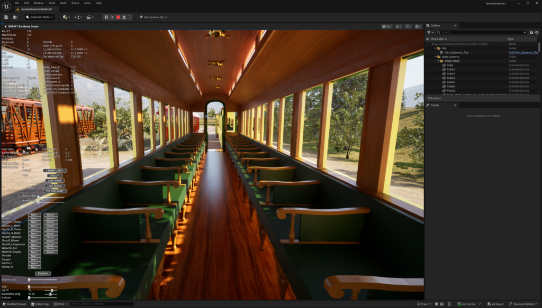The image size is (542, 308).
Task: Stop the play session
Action: pos(118,17)
